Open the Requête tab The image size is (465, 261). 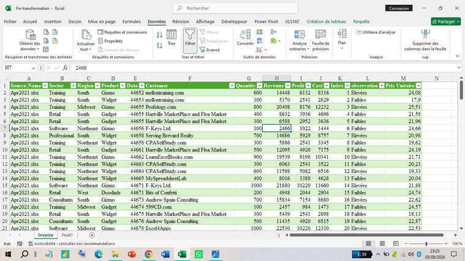click(x=361, y=21)
